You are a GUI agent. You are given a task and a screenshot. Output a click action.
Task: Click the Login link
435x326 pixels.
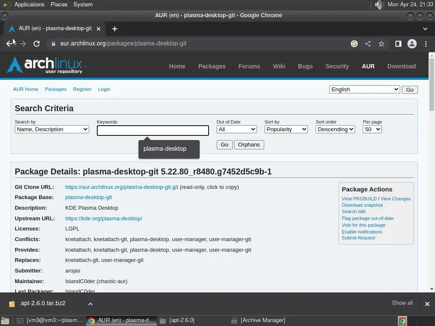104,89
